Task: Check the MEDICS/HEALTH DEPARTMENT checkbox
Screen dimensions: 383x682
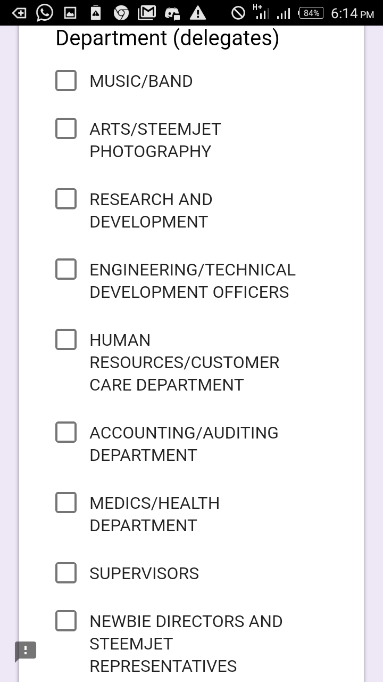Action: point(66,502)
